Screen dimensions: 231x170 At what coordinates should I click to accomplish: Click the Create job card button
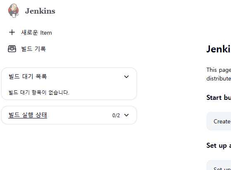[219, 121]
